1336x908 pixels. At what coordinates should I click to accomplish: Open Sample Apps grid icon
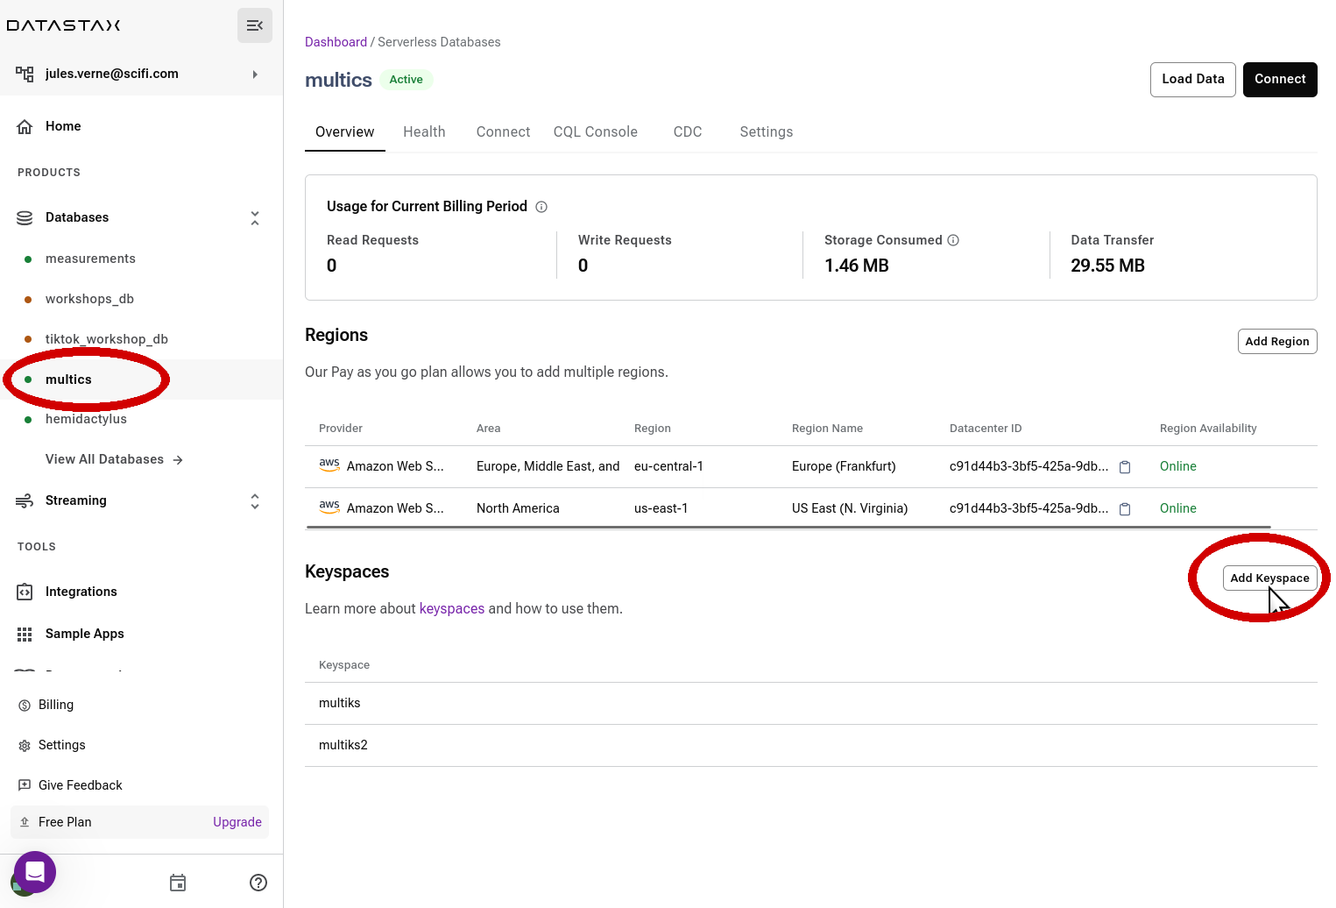tap(25, 634)
